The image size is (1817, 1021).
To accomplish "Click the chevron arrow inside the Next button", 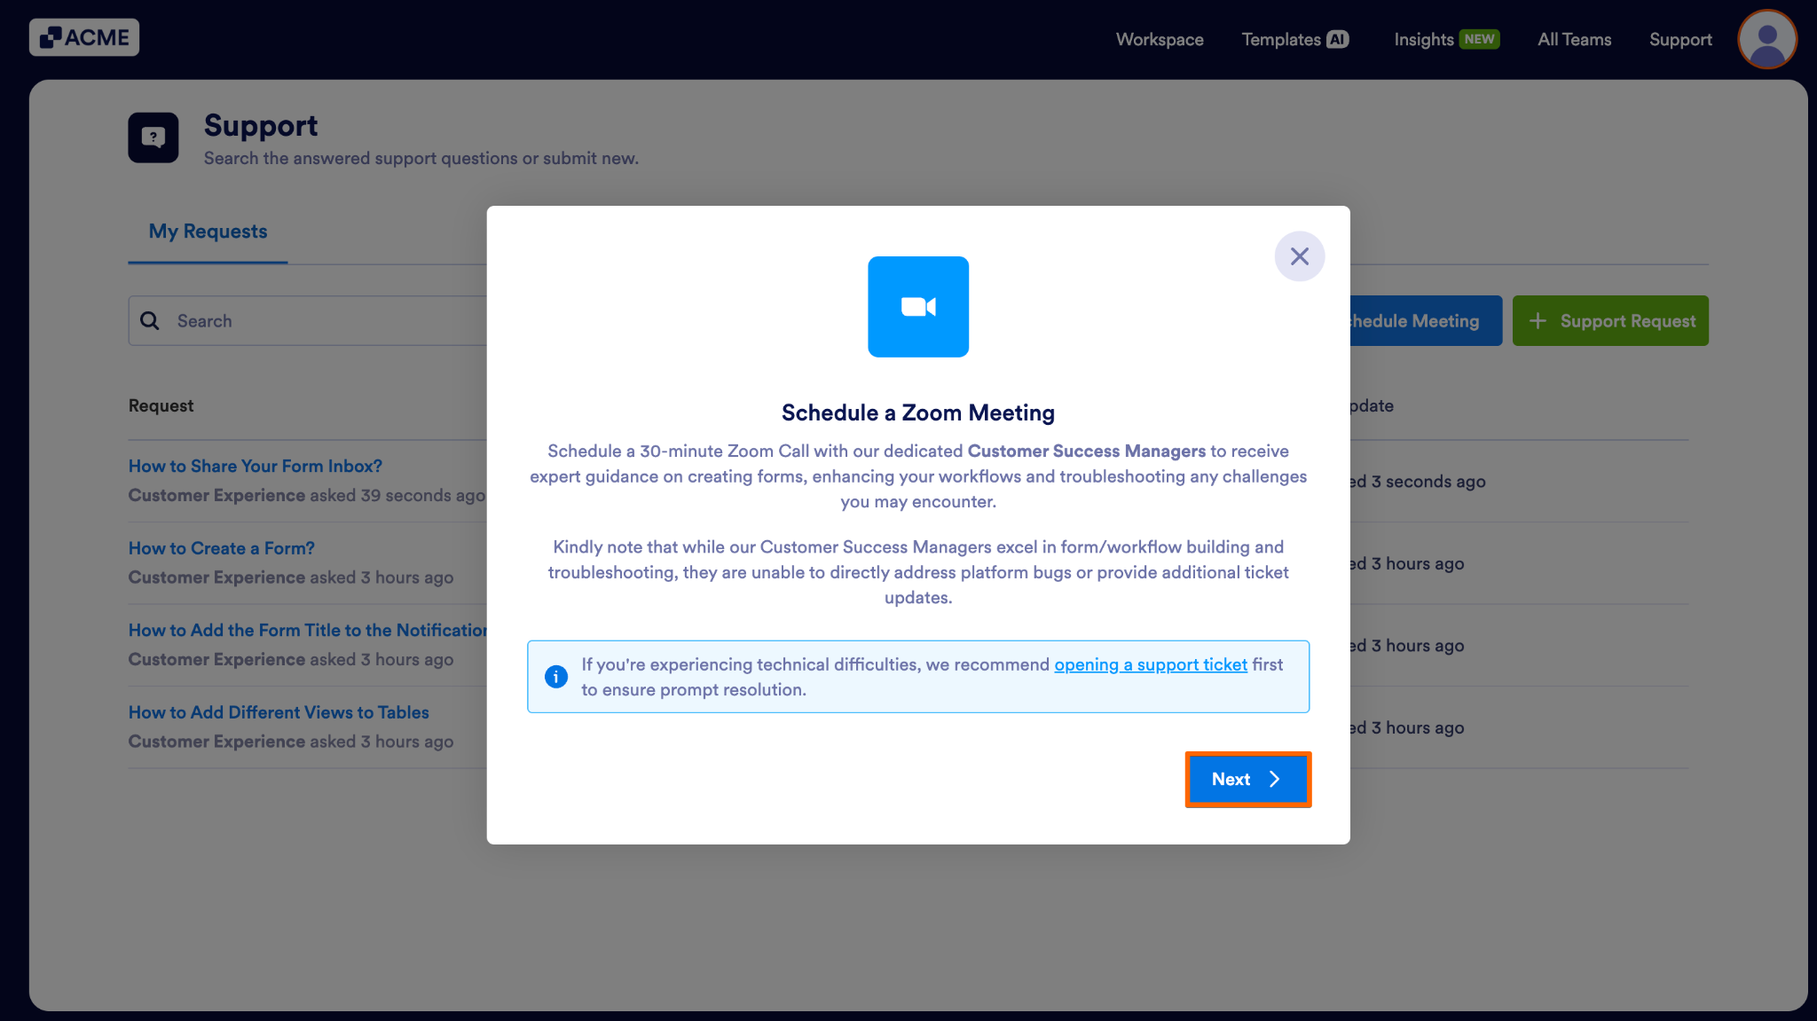I will [1275, 779].
